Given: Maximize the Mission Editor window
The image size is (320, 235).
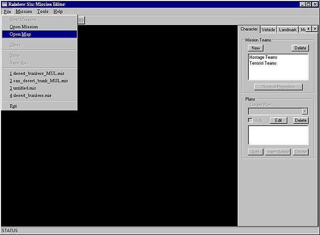Looking at the screenshot, I should [x=308, y=4].
